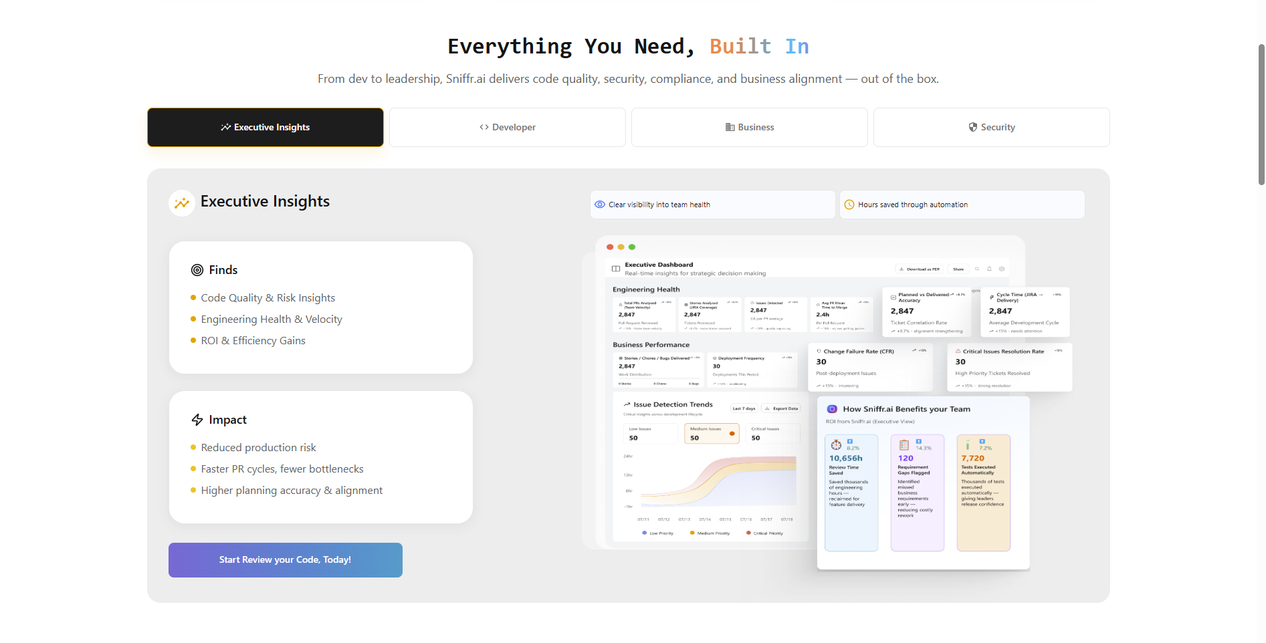Viewport: 1266px width, 643px height.
Task: Click the clock icon beside Hours saved text
Action: click(850, 205)
